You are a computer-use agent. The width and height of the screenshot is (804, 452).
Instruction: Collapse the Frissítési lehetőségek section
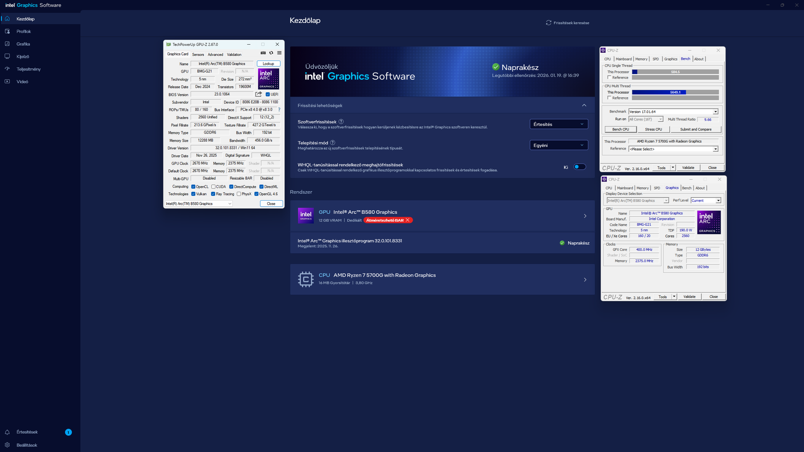pos(584,106)
